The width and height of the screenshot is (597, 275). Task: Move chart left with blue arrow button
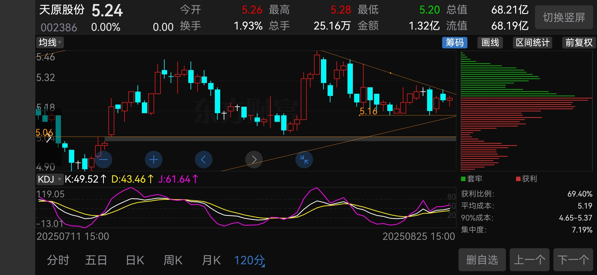pos(204,160)
